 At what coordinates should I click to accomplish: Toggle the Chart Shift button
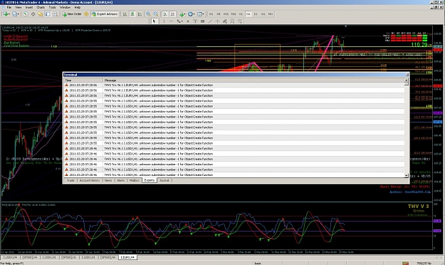pos(172,14)
